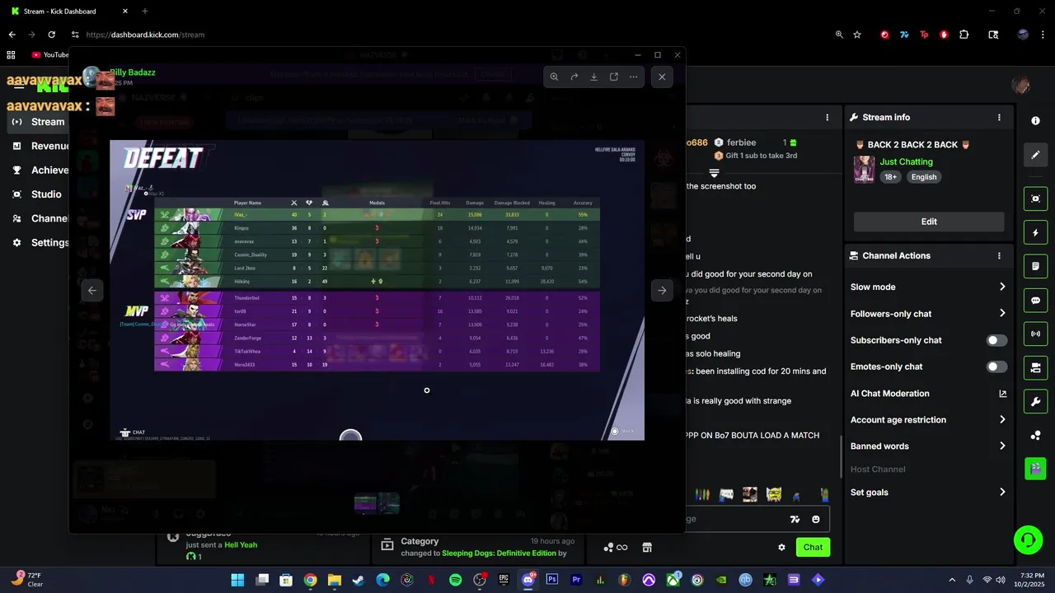Click the capture frame icon in the right sidebar

tap(1036, 198)
